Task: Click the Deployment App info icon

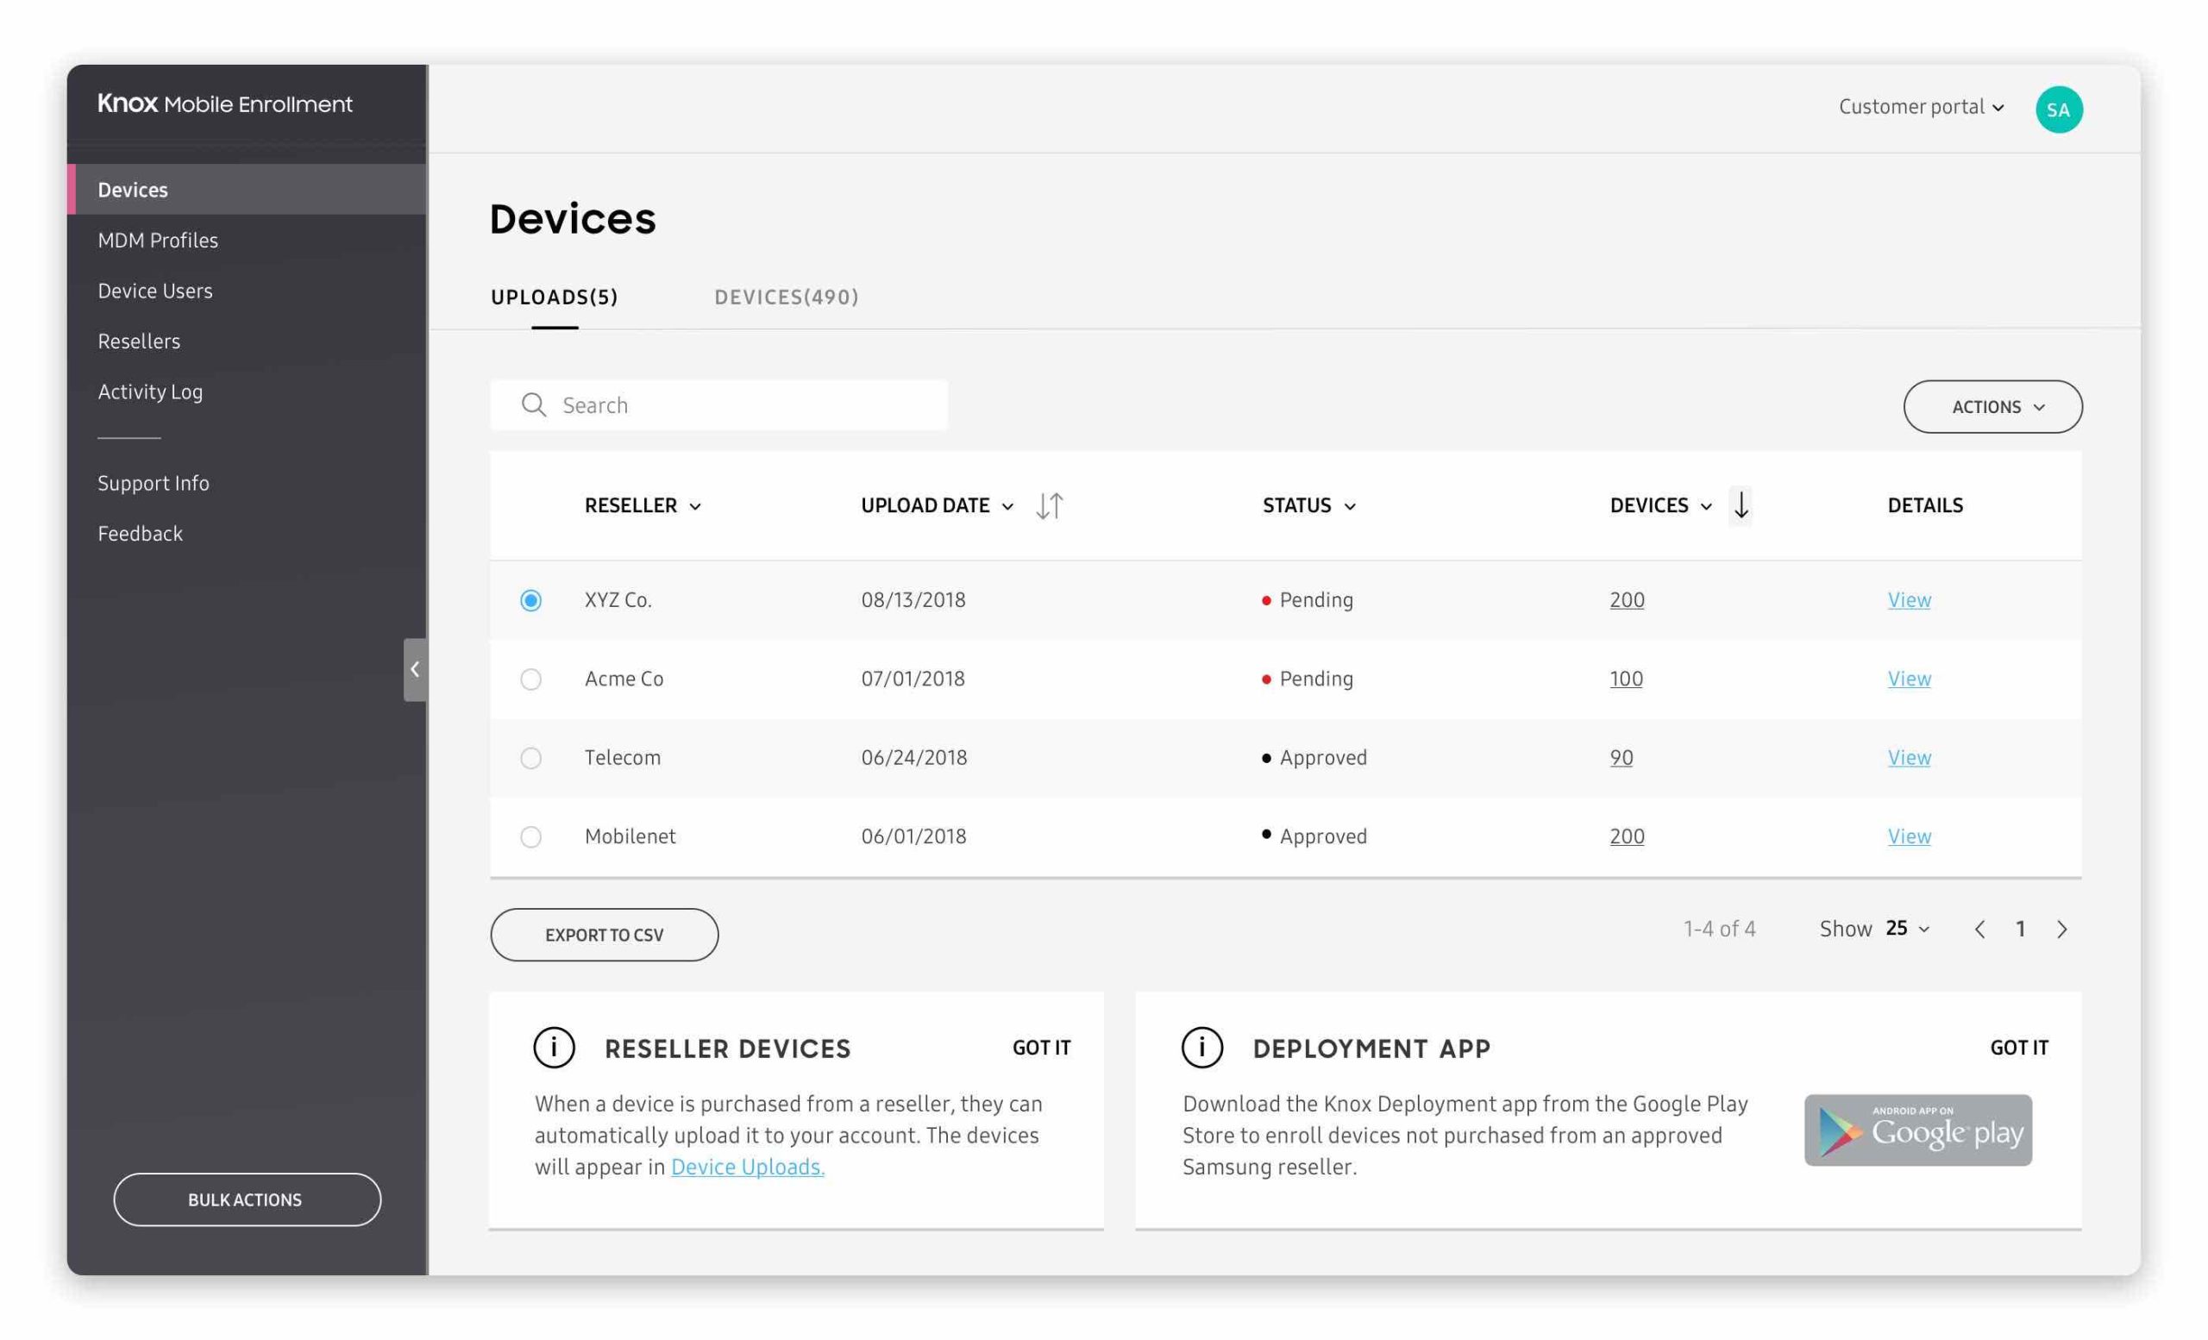Action: point(1201,1047)
